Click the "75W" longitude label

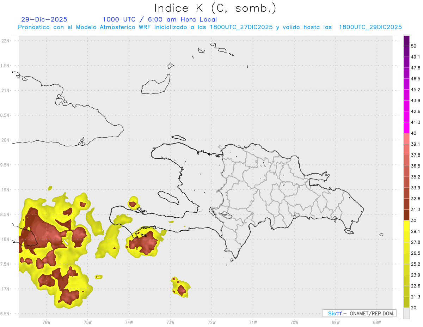click(87, 322)
